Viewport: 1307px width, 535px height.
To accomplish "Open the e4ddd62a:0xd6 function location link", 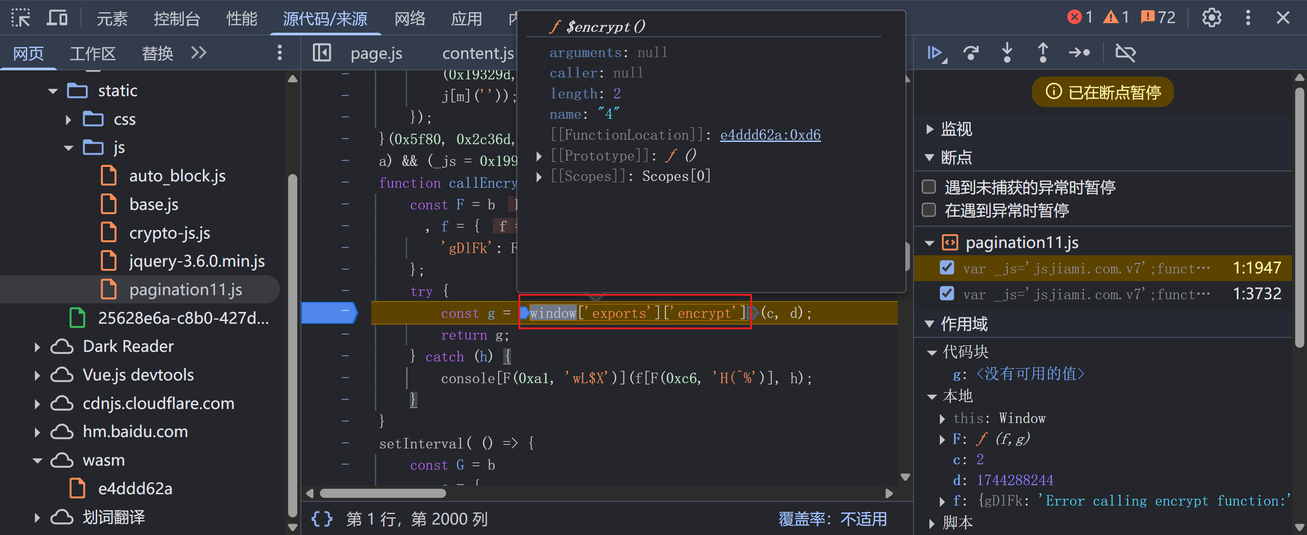I will coord(770,135).
